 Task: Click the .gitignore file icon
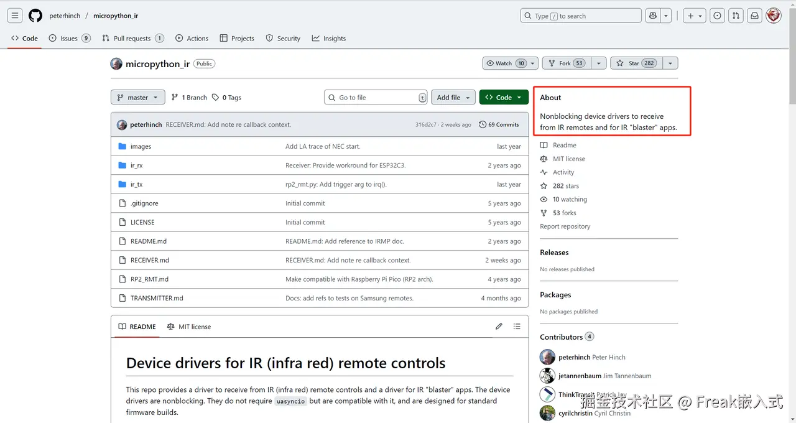(x=122, y=203)
